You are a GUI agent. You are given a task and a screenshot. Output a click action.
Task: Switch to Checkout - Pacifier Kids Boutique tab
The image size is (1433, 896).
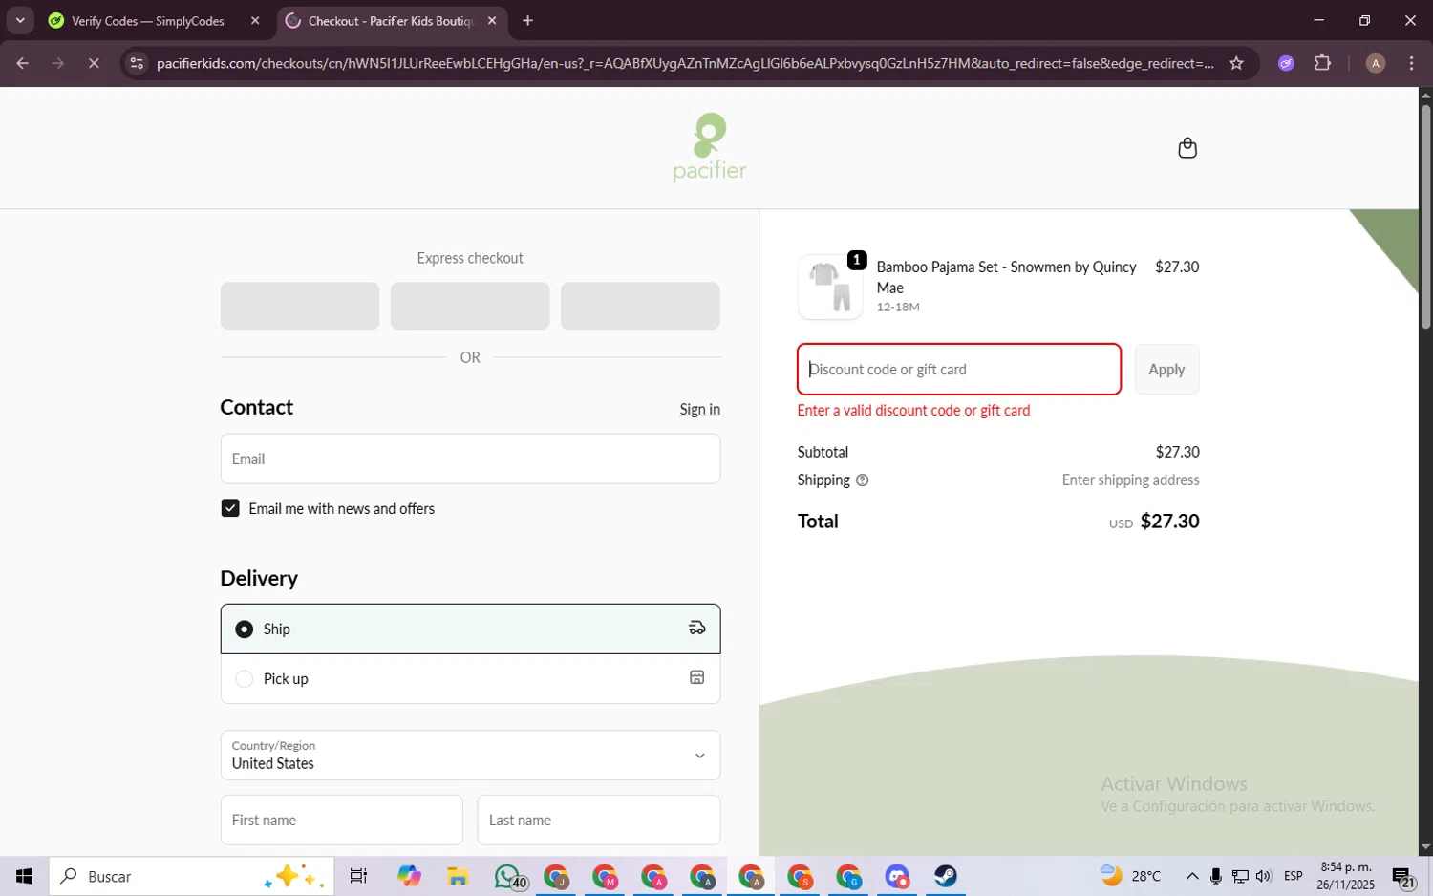[391, 21]
